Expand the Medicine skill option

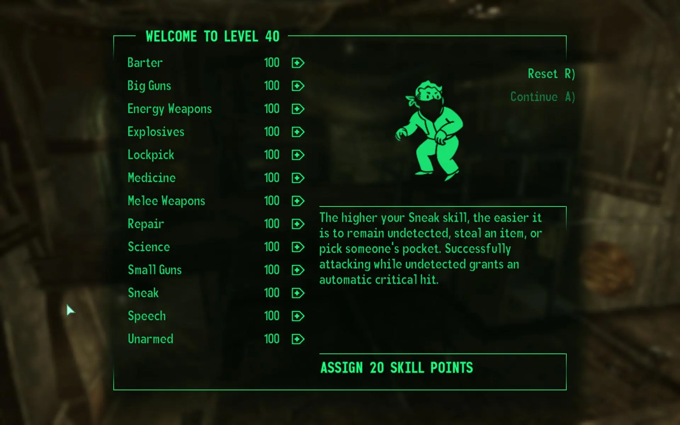point(297,177)
